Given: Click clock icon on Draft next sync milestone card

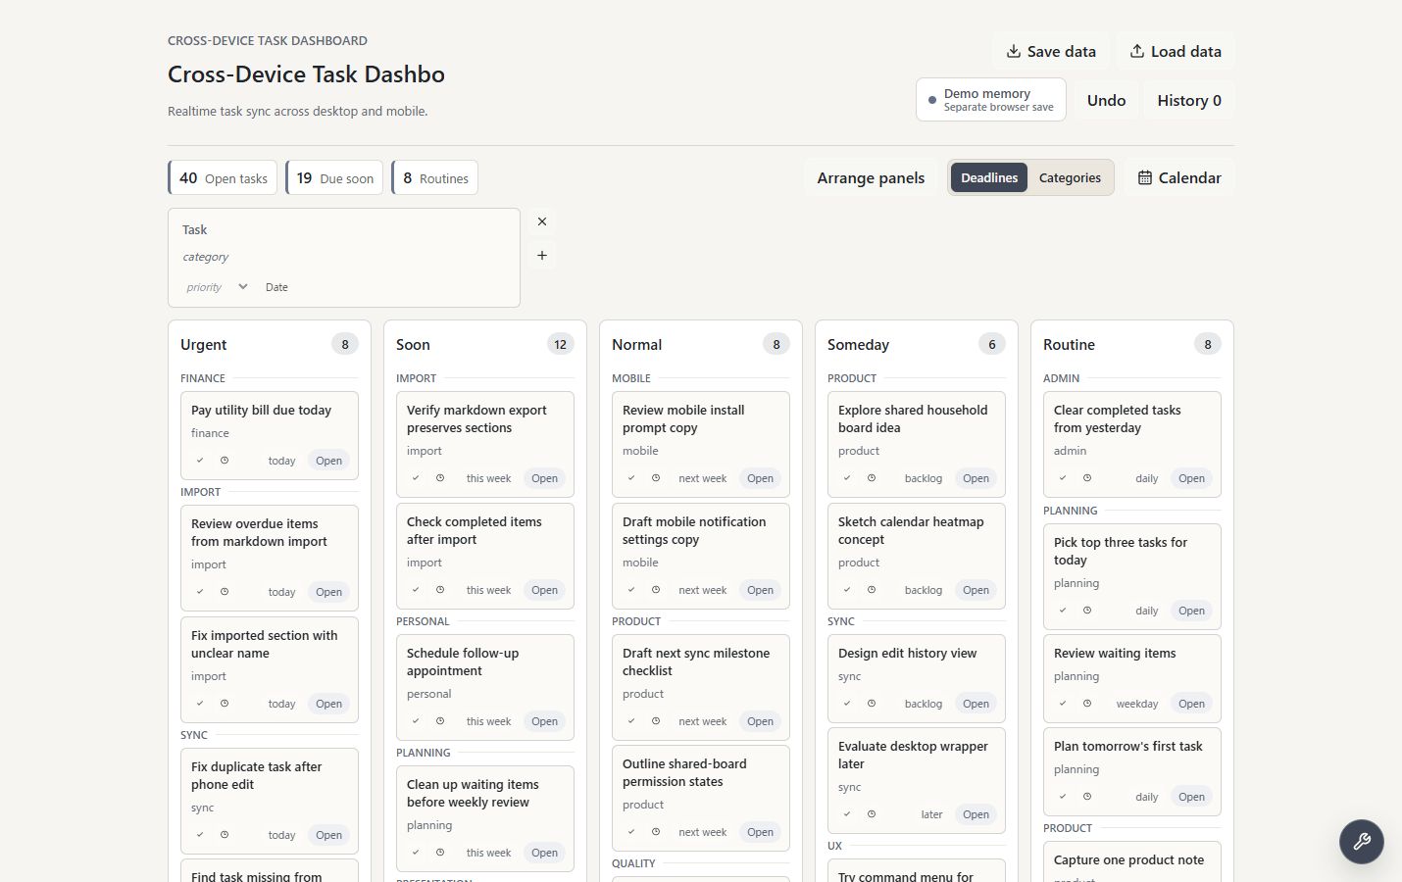Looking at the screenshot, I should click(656, 721).
